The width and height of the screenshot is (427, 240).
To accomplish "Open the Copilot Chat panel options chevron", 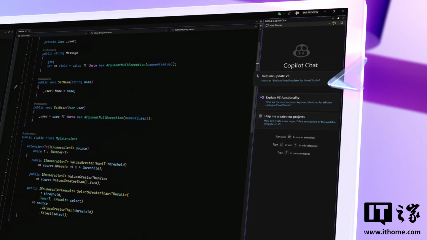I will tap(333, 18).
